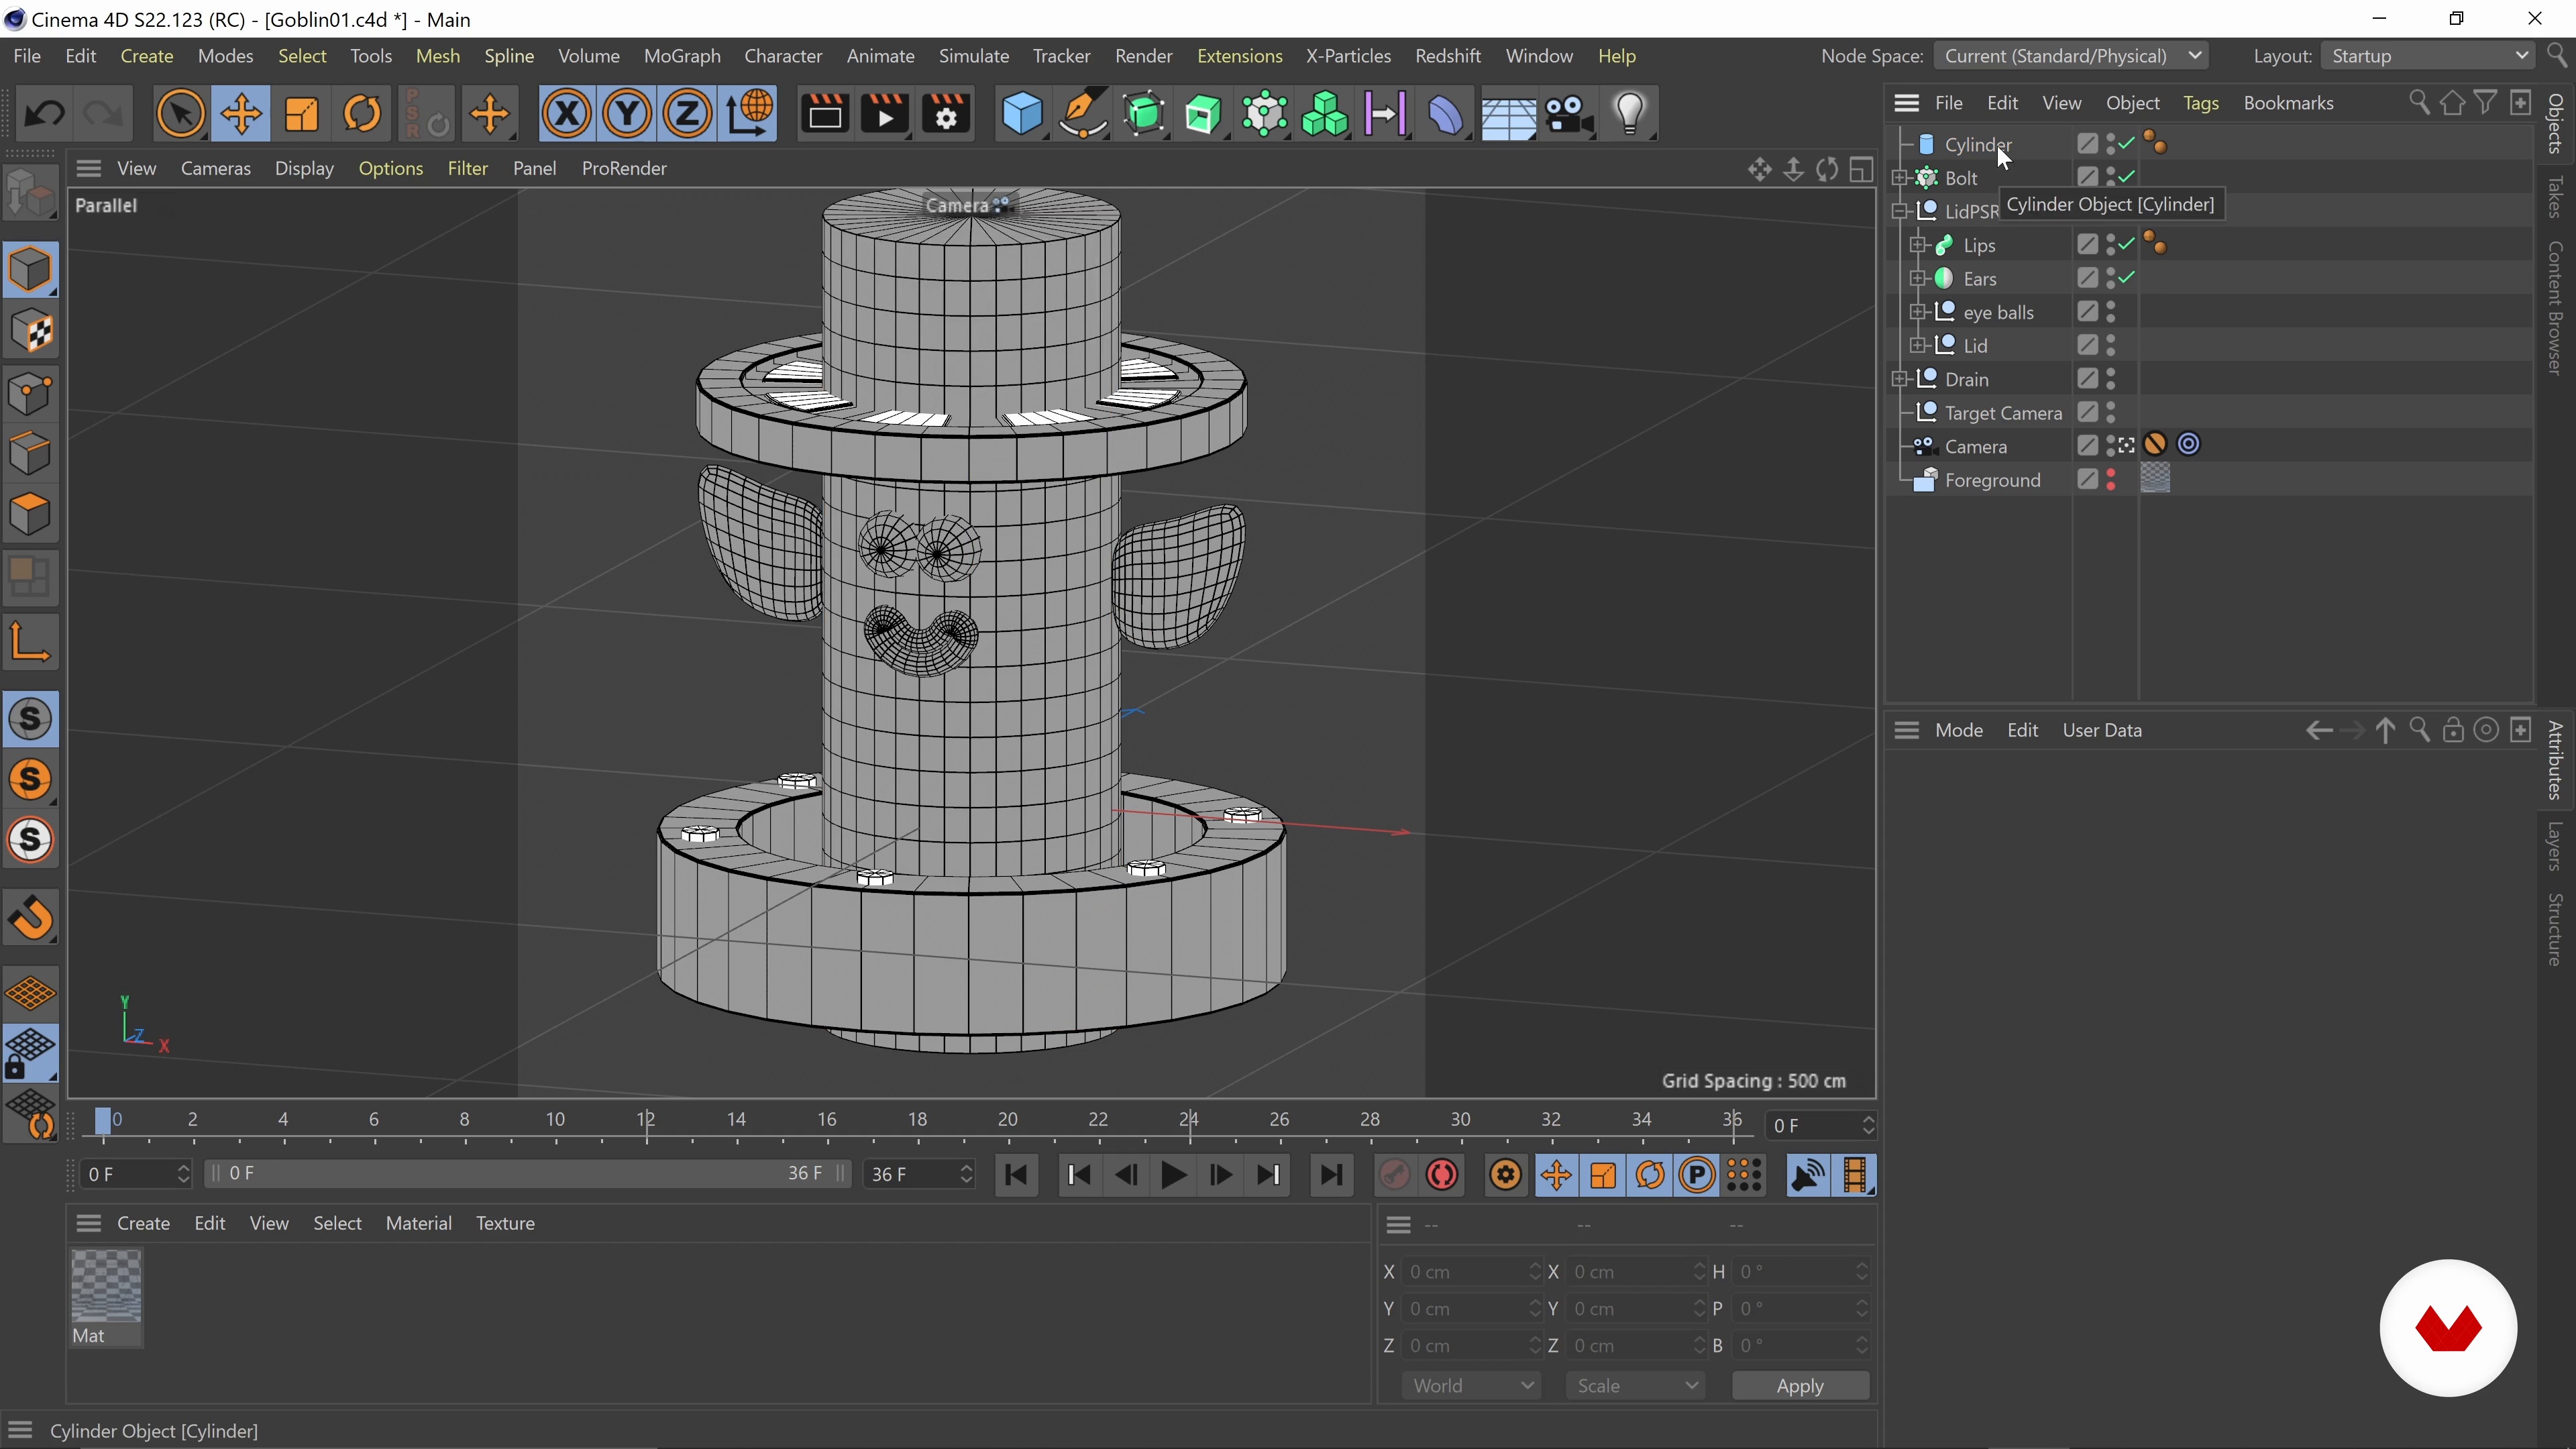
Task: Add a Cube primitive object
Action: [1022, 114]
